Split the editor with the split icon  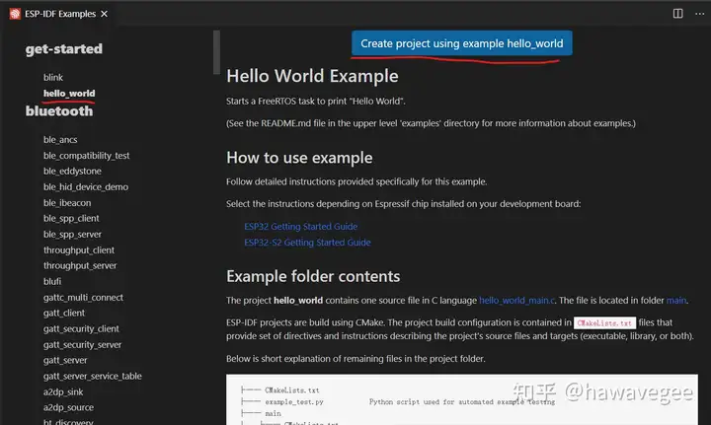(677, 14)
